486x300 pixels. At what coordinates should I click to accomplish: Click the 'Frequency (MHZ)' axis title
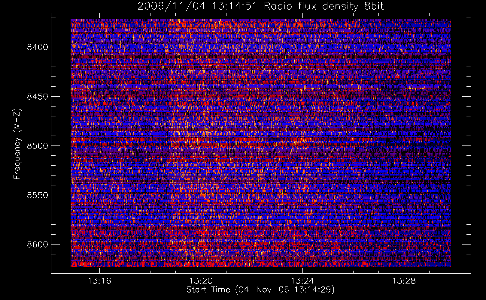[17, 144]
